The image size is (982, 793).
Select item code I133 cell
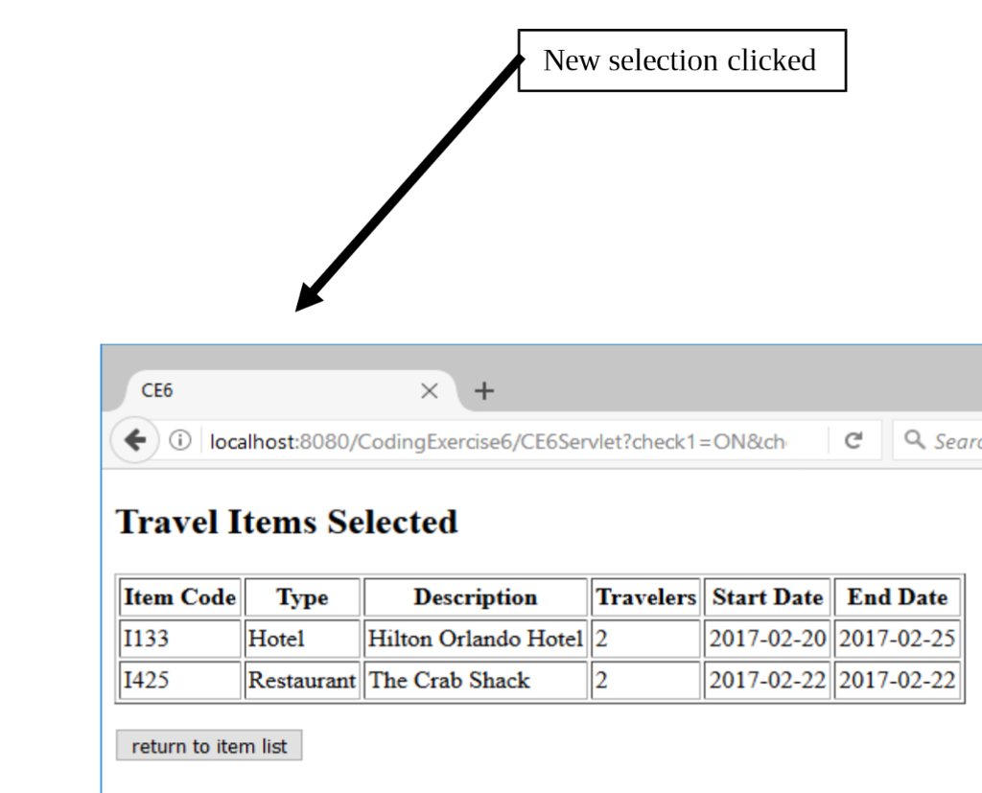180,639
